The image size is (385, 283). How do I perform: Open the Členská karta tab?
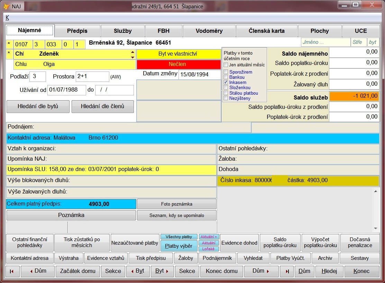point(267,31)
